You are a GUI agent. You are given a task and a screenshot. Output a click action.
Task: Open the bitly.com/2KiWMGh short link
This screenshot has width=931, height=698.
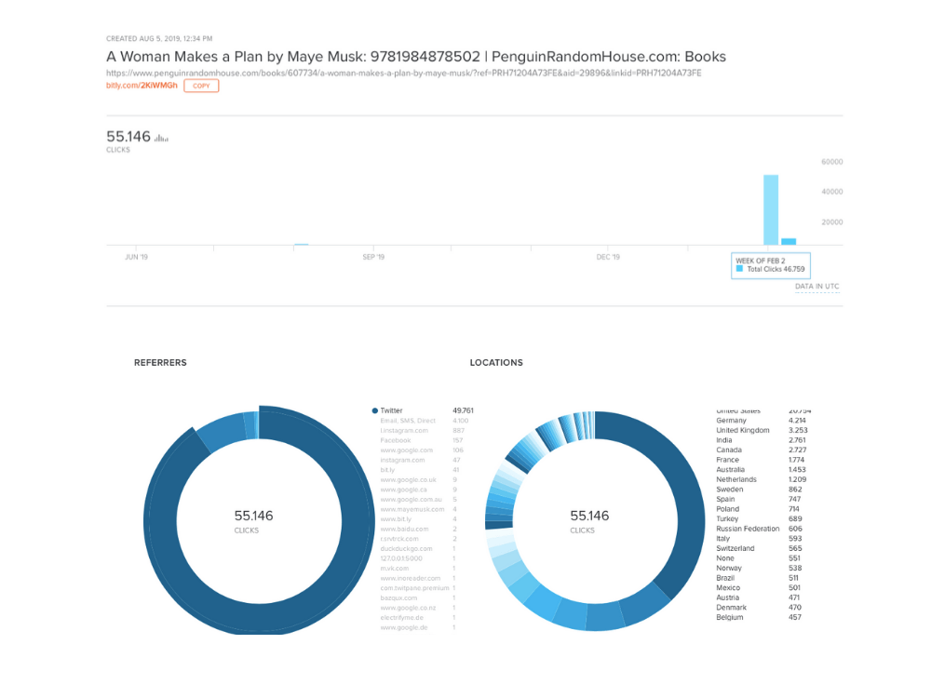(142, 86)
